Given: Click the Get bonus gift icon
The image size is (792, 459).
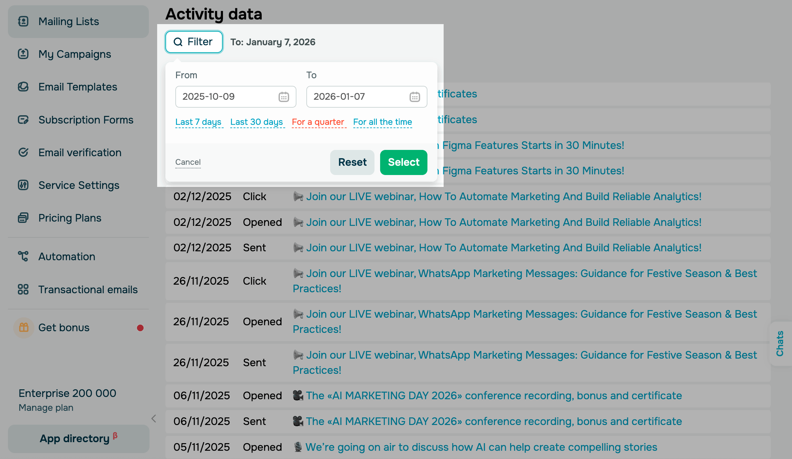Looking at the screenshot, I should coord(24,328).
